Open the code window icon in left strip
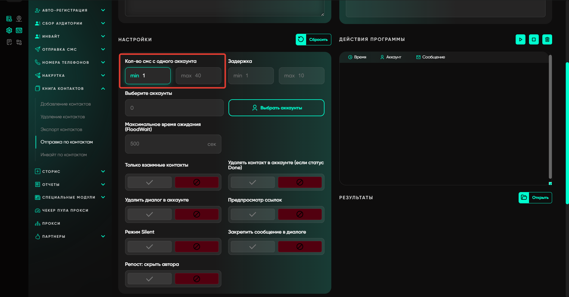Viewport: 569px width, 297px height. tap(19, 31)
